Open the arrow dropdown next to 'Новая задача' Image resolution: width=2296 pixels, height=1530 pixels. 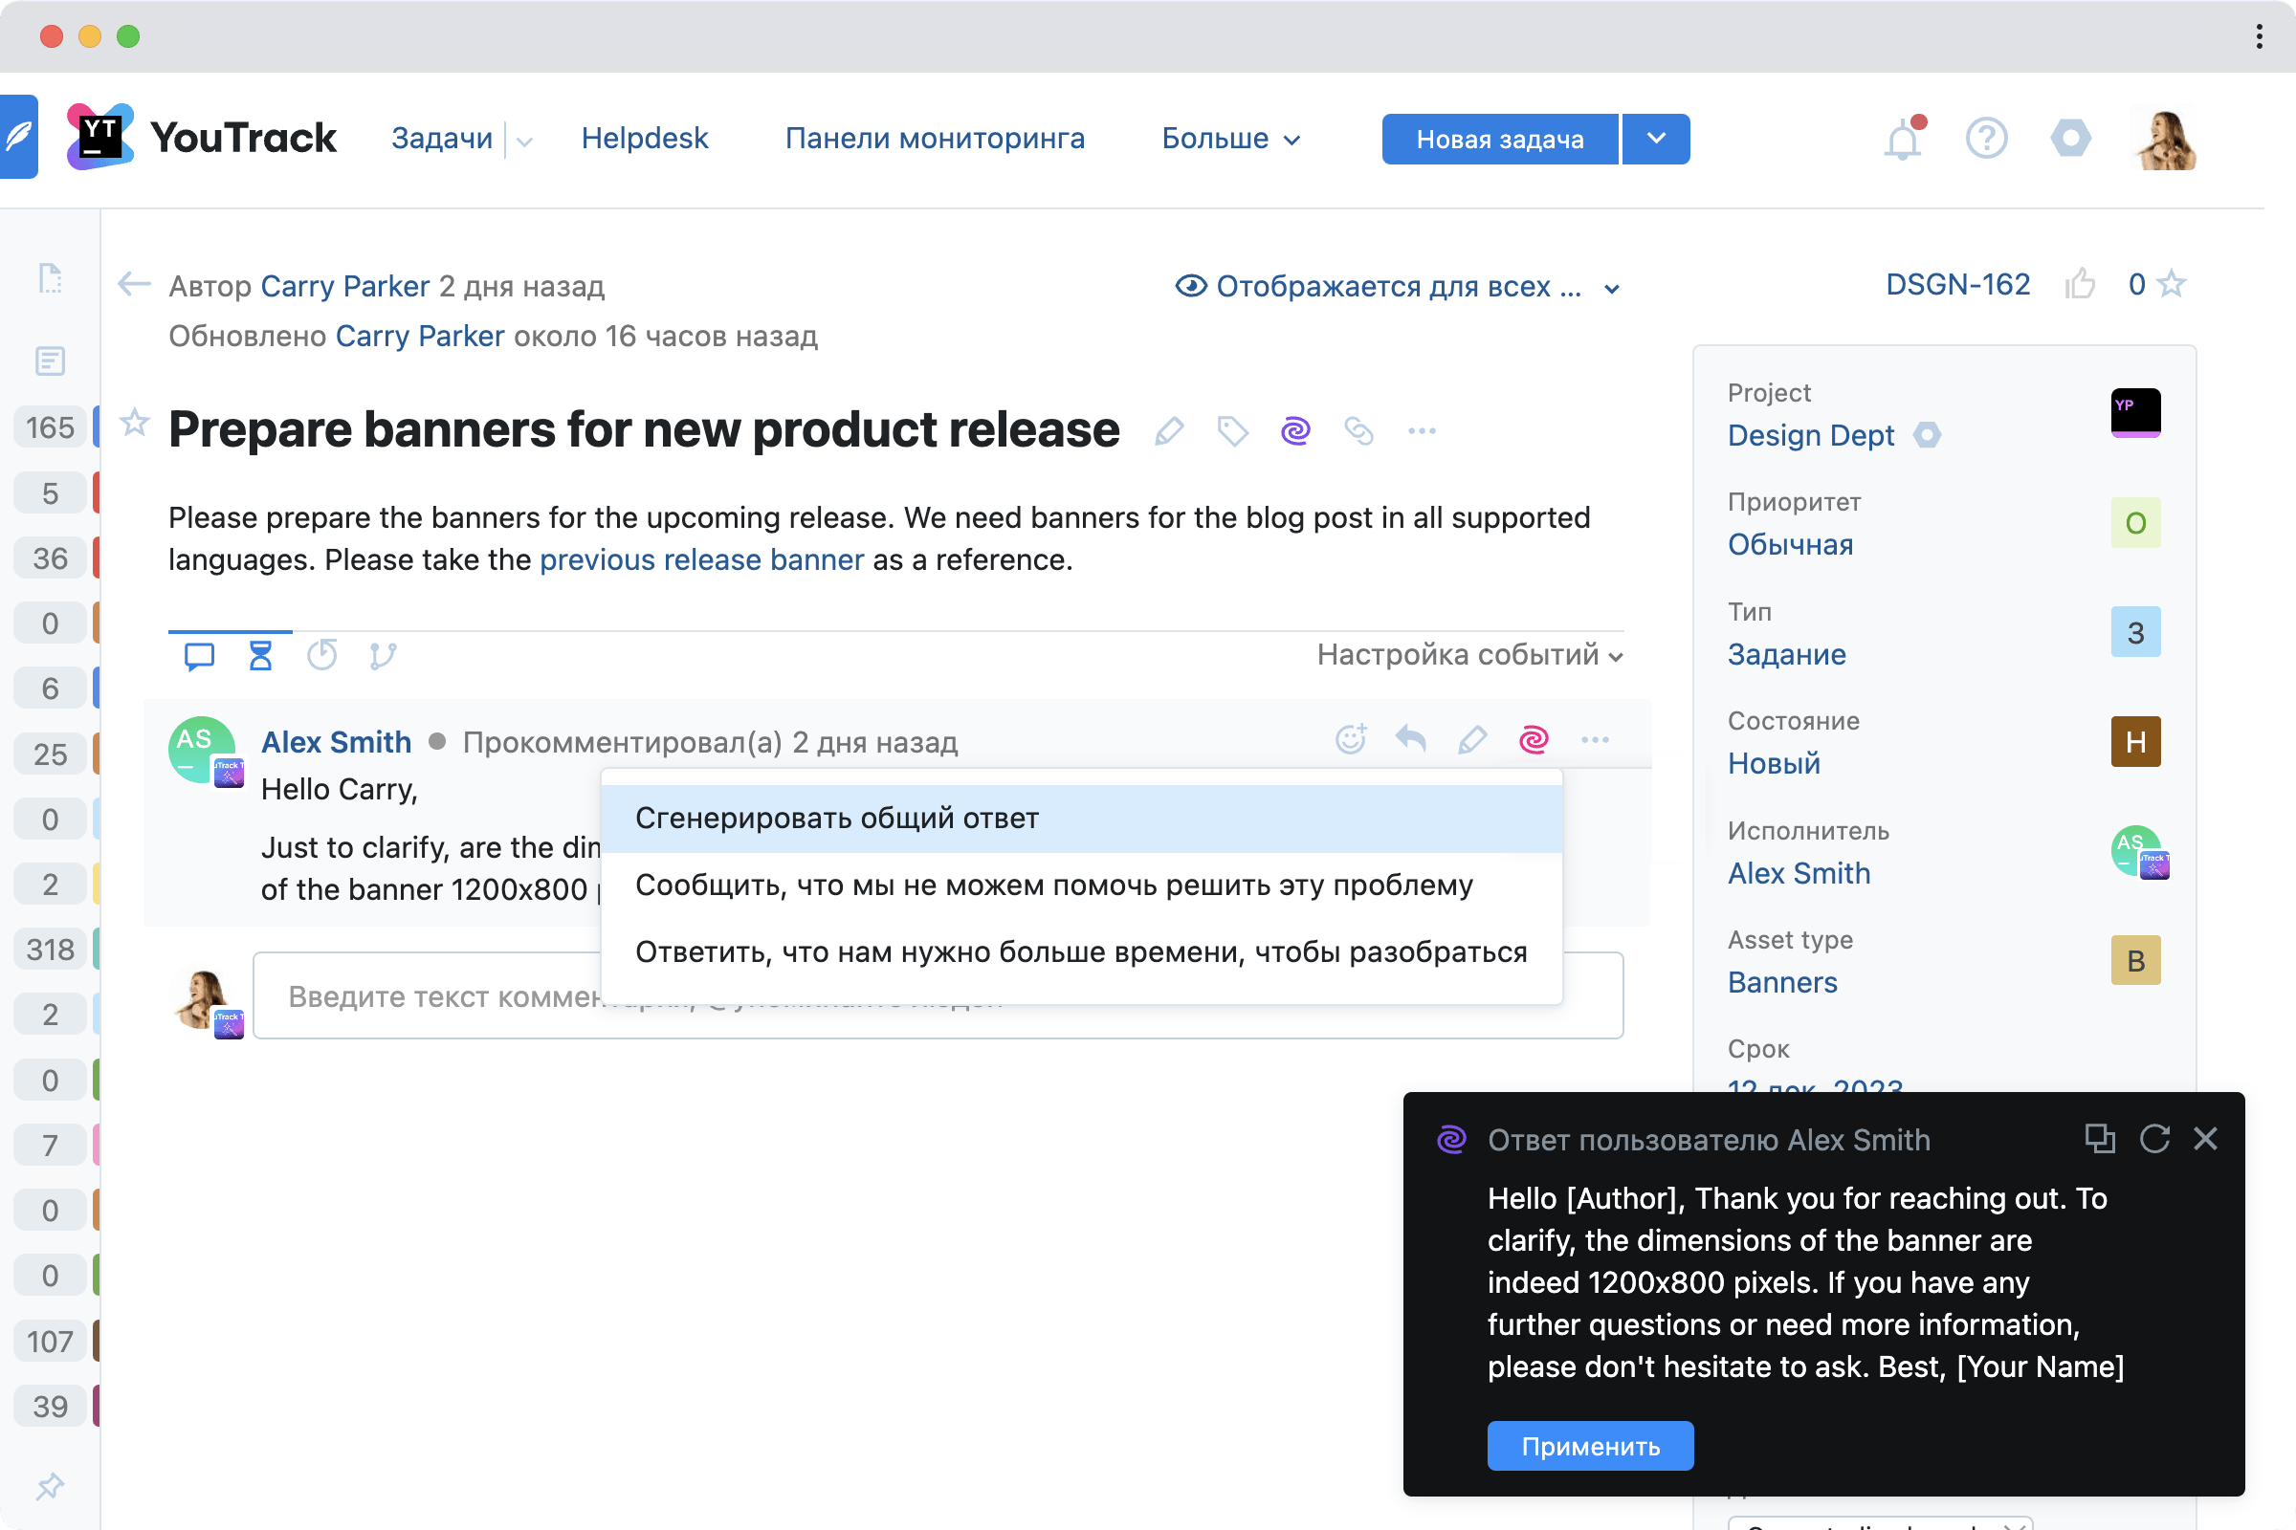(x=1657, y=139)
